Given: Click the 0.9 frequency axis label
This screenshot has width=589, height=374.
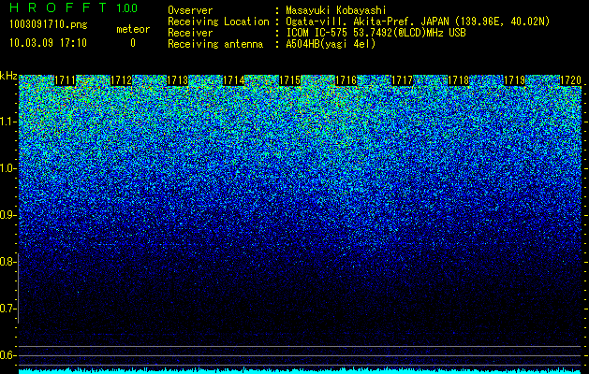Looking at the screenshot, I should pyautogui.click(x=7, y=215).
